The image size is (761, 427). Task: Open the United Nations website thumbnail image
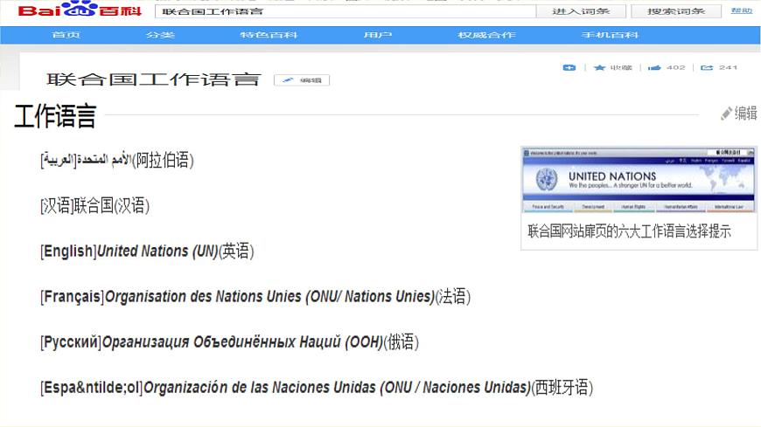639,180
